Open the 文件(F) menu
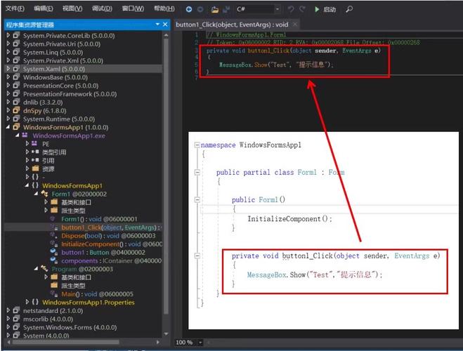Viewport: 463px width, 351px height. (x=15, y=9)
